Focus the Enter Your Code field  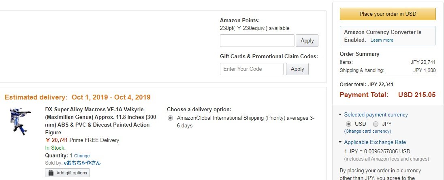click(x=252, y=69)
